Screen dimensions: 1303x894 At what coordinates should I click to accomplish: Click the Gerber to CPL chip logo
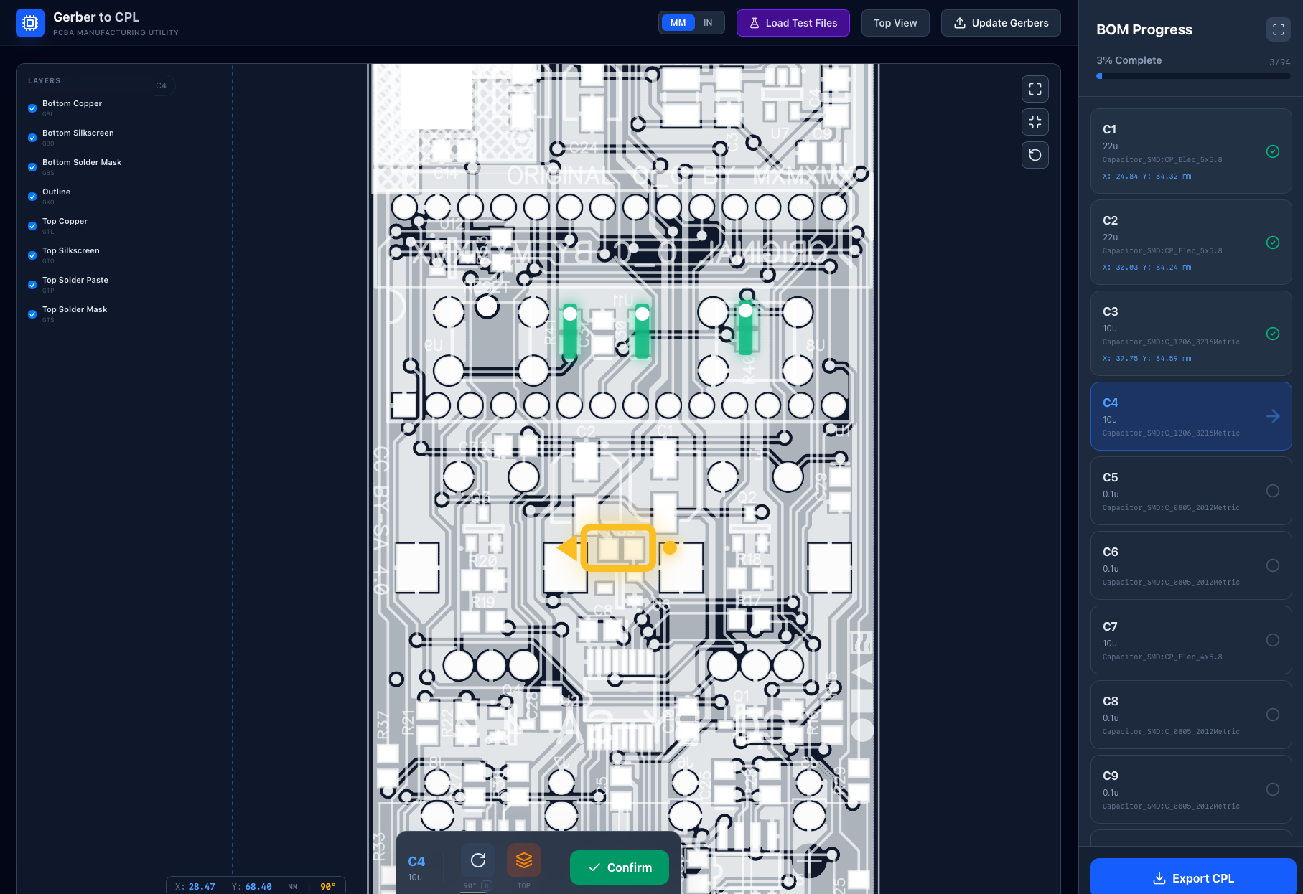click(30, 23)
